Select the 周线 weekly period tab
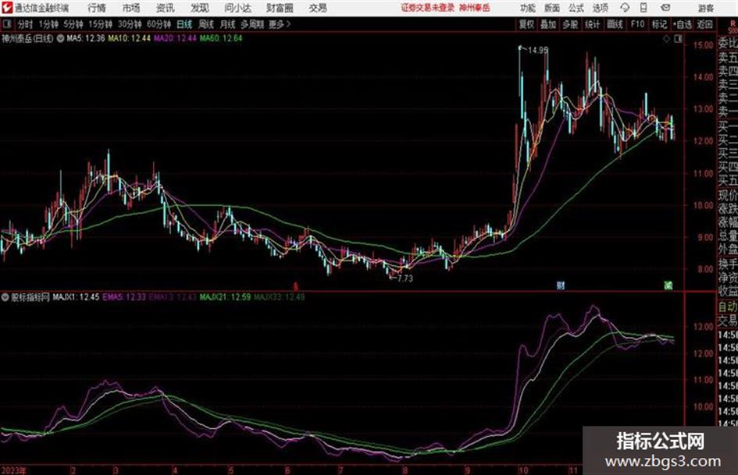 click(x=206, y=24)
